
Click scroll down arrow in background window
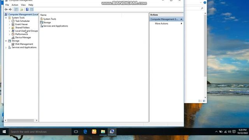click(205, 97)
